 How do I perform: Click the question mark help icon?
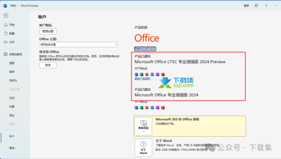pyautogui.click(x=267, y=6)
